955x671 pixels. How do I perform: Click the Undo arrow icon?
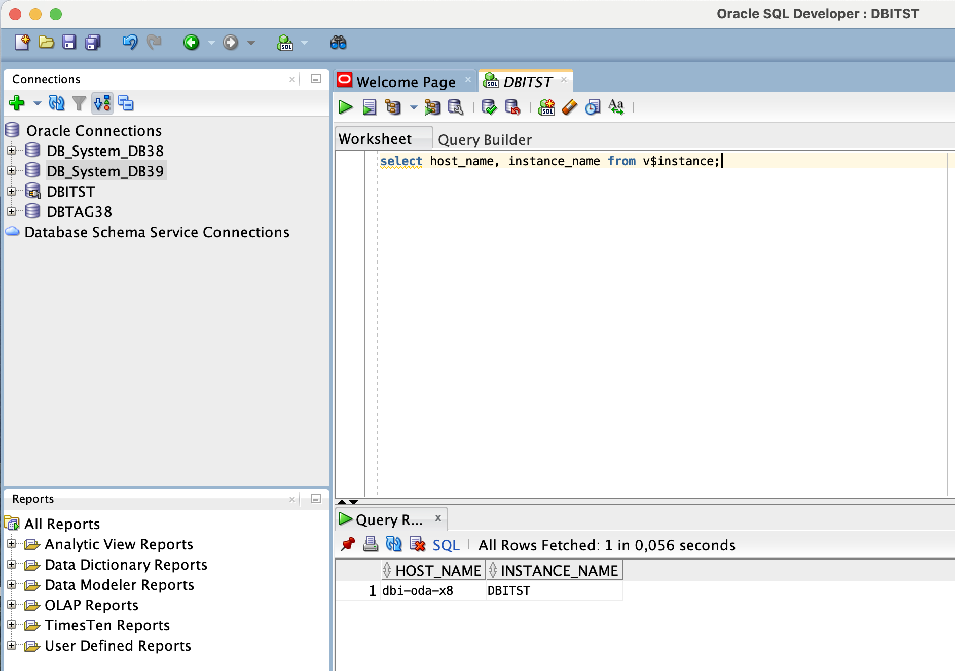(130, 42)
